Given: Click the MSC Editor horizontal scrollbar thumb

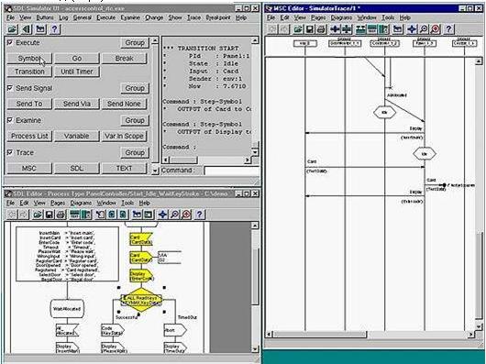Looking at the screenshot, I should (320, 335).
